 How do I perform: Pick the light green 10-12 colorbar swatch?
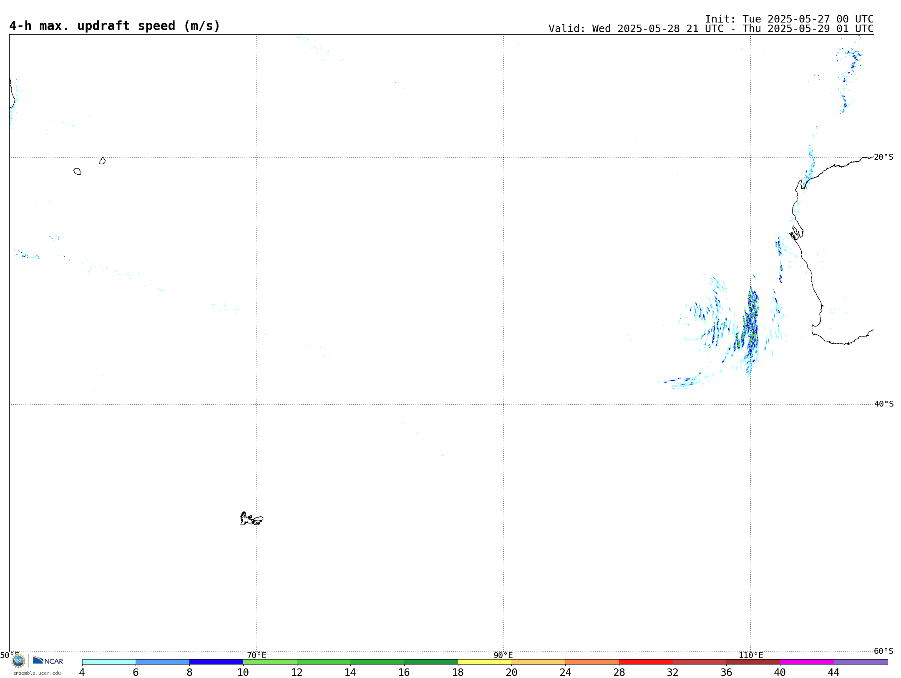click(270, 662)
